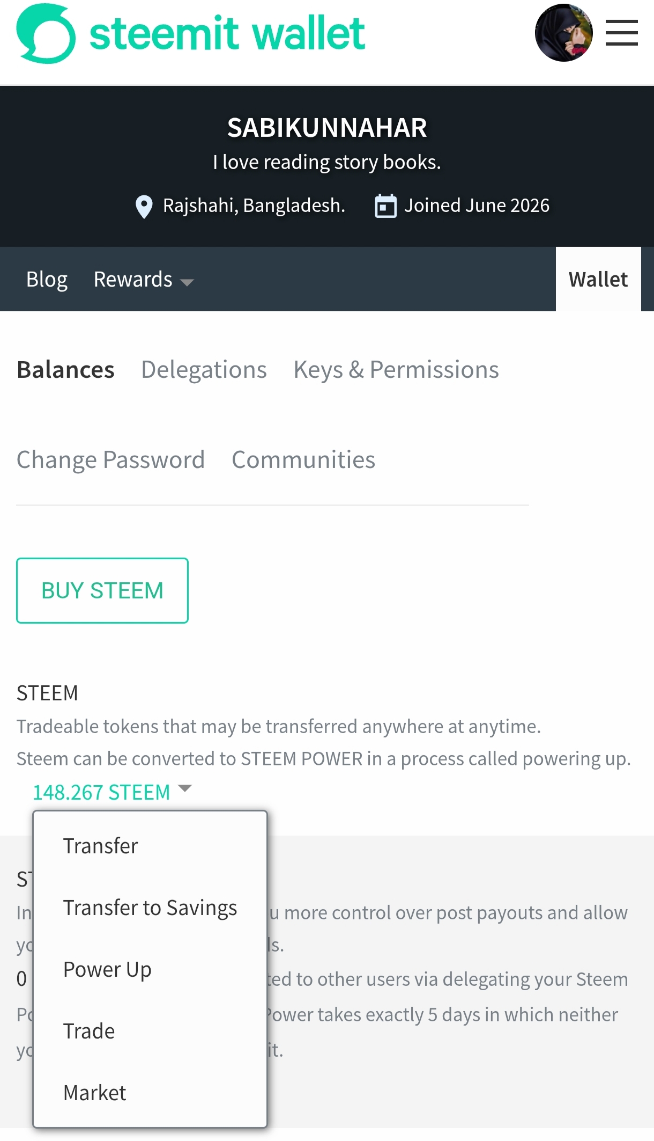Click the joined-date calendar icon

pyautogui.click(x=385, y=206)
